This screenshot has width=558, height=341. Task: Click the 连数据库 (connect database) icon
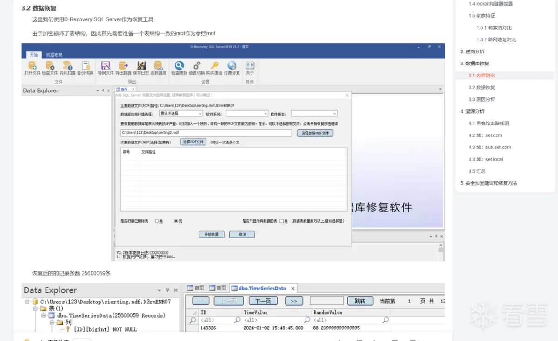click(x=159, y=66)
